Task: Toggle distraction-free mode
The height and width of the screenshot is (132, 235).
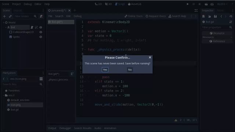Action: pyautogui.click(x=196, y=10)
